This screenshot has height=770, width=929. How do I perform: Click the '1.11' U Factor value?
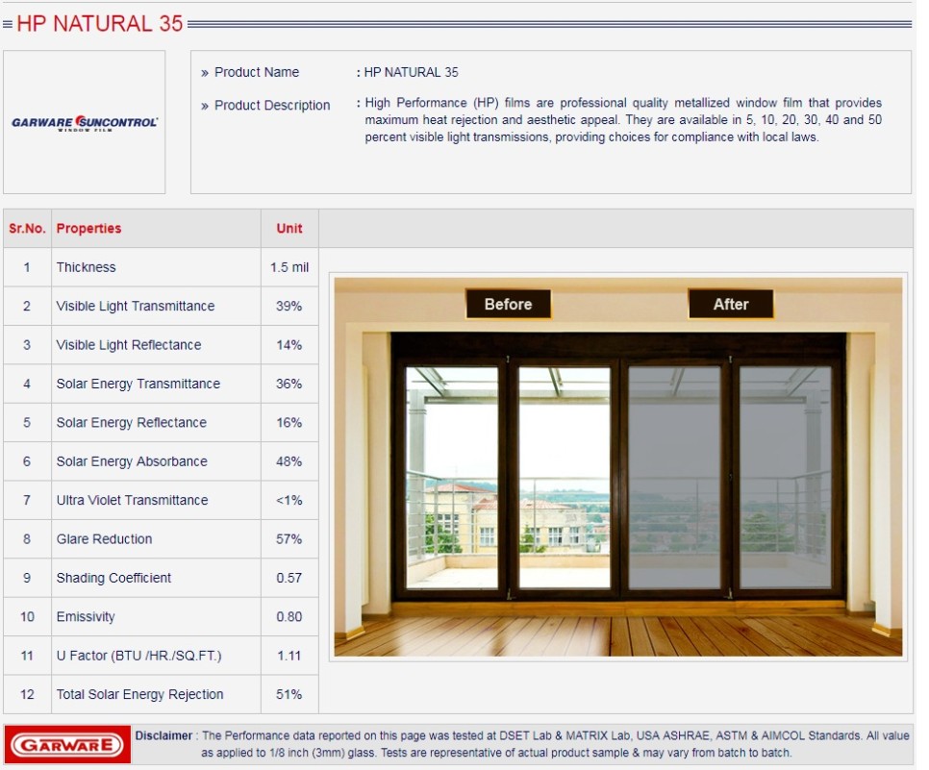[289, 656]
